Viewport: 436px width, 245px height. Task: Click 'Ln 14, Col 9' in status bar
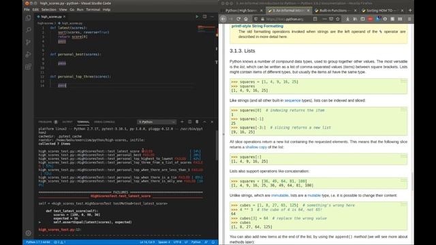[147, 242]
